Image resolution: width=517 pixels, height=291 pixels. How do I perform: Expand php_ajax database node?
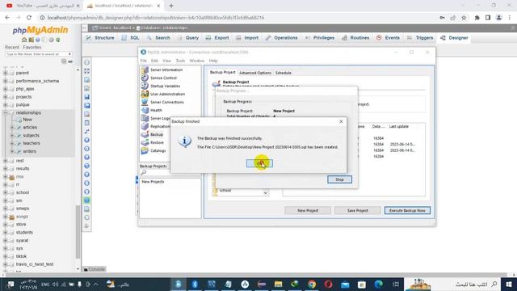click(x=6, y=89)
